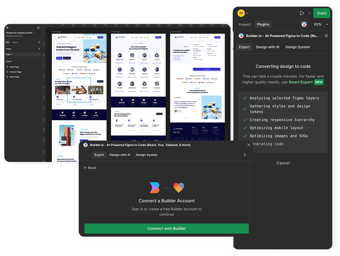Click 'Connect a Builder Account' heading
This screenshot has height=256, width=340.
tap(167, 201)
